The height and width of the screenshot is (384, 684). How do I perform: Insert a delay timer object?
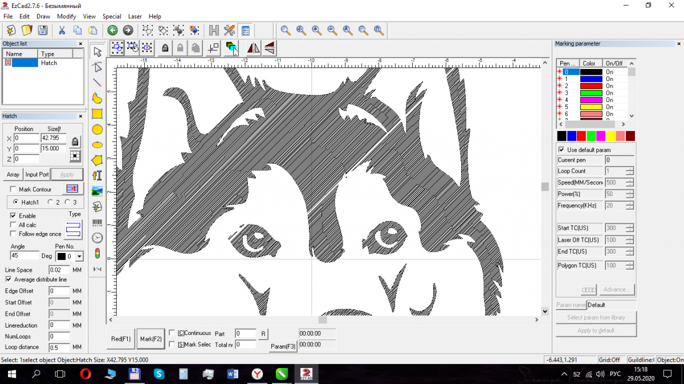(x=97, y=238)
